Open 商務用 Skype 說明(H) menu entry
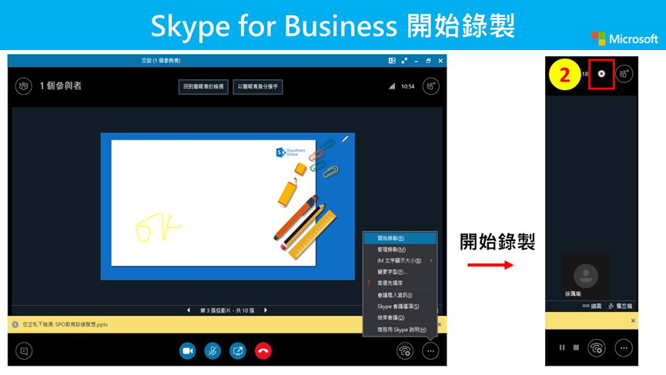The width and height of the screenshot is (666, 375). click(x=400, y=330)
